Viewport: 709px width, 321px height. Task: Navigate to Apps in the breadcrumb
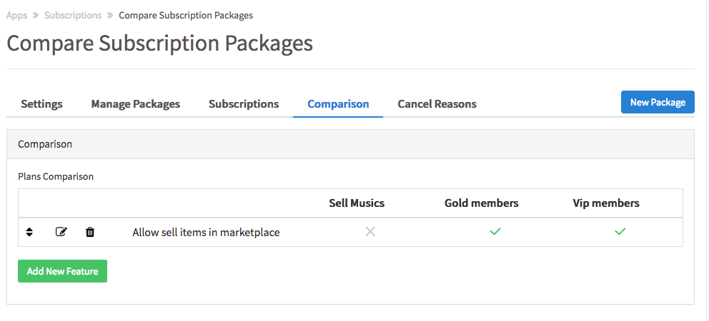point(16,15)
